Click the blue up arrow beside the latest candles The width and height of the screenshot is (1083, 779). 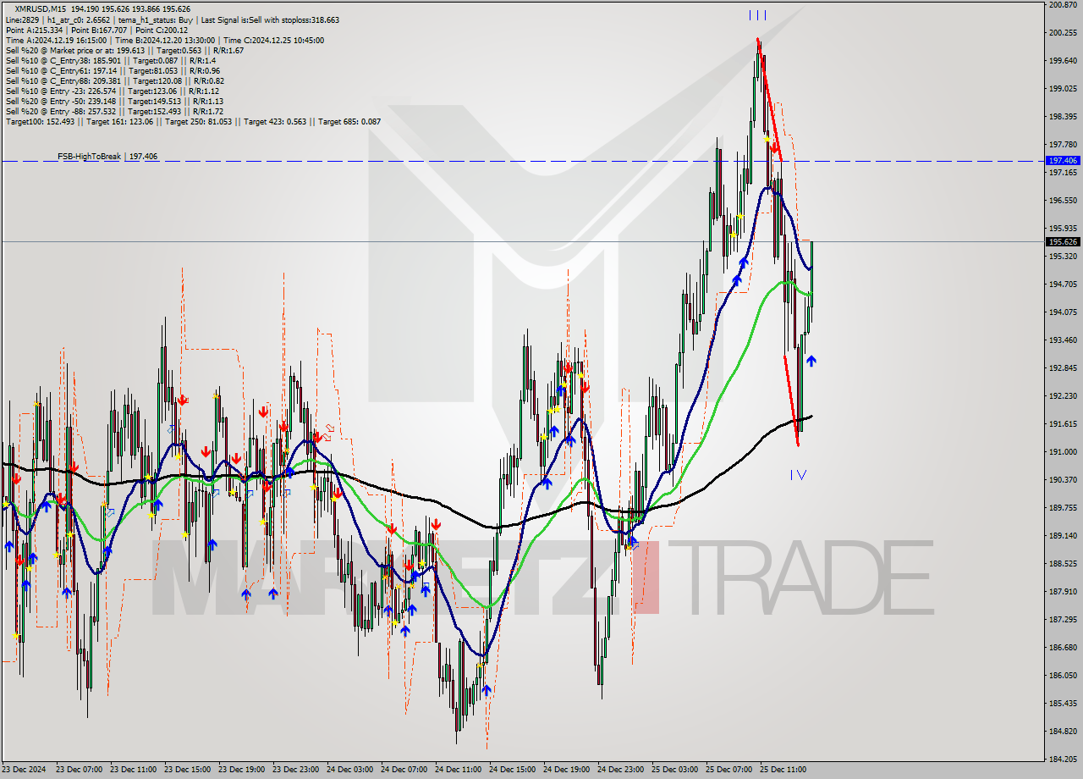click(x=811, y=361)
